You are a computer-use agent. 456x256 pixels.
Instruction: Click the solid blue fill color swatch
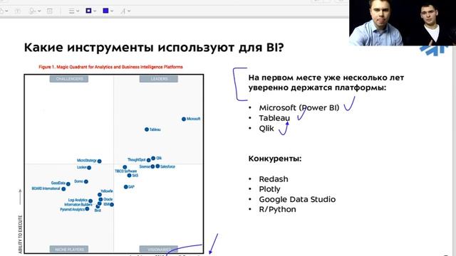pos(105,11)
